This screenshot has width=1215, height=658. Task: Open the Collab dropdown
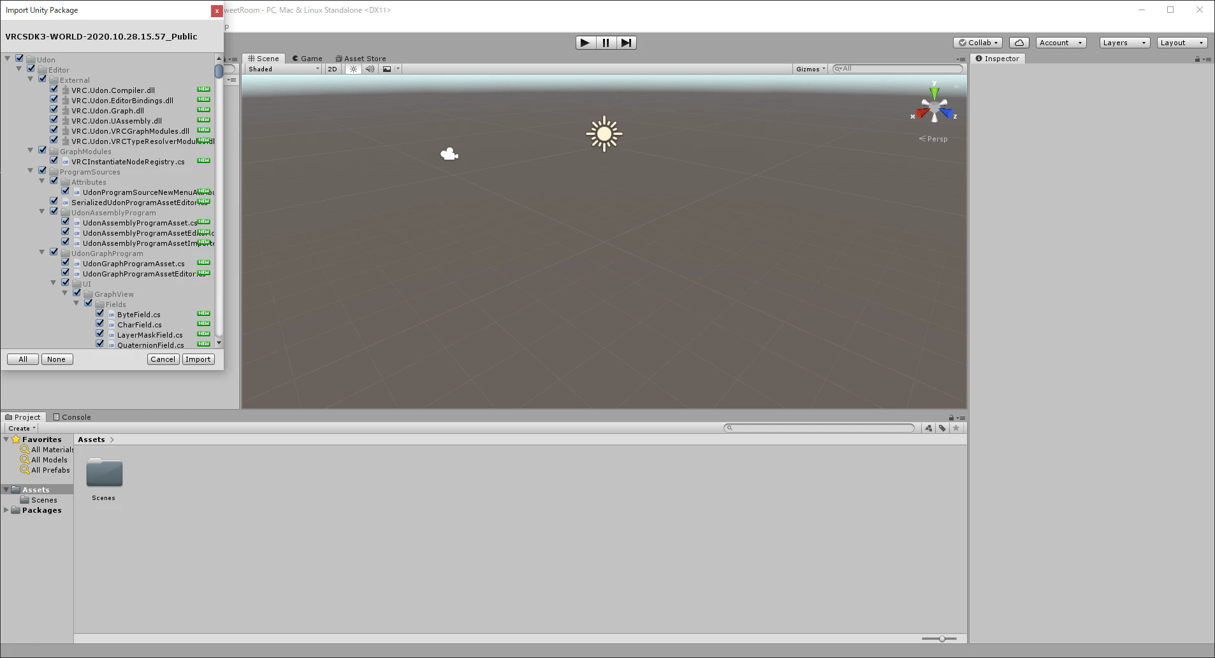pyautogui.click(x=979, y=43)
